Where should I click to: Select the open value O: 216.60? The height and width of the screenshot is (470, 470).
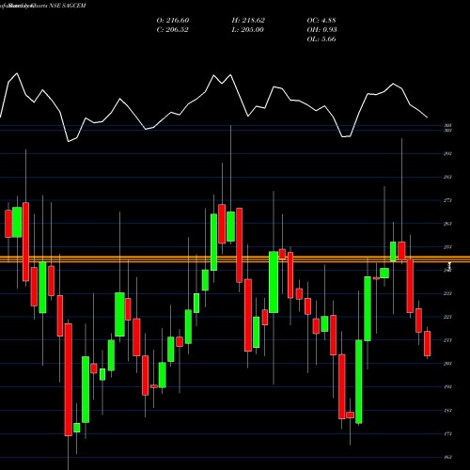pos(173,21)
